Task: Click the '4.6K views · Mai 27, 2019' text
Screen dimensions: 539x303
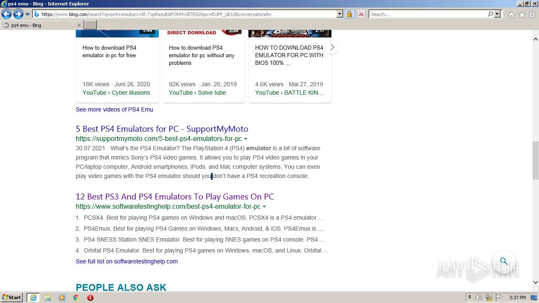Action: coord(289,84)
